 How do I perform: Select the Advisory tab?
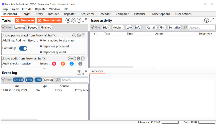point(97,71)
